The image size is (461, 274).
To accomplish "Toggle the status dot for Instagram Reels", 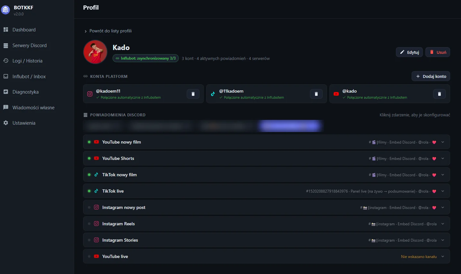I will 89,224.
